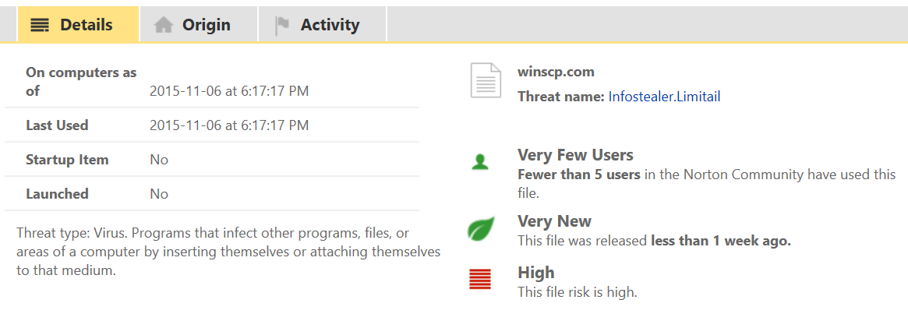Click the document icon beside winscp.com
This screenshot has height=328, width=908.
pyautogui.click(x=486, y=80)
